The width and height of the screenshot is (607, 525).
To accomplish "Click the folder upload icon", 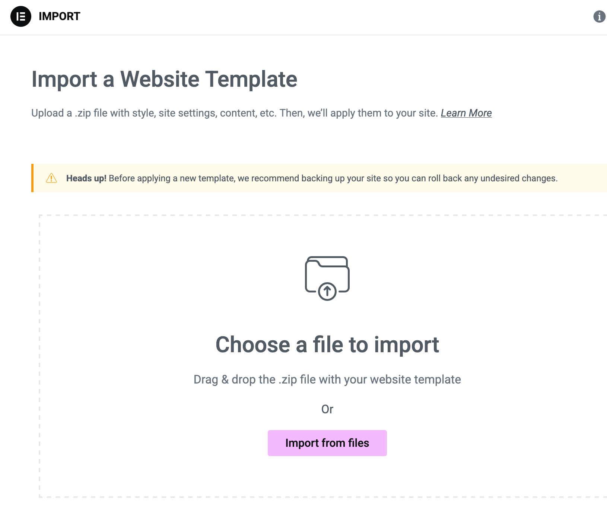I will tap(327, 274).
